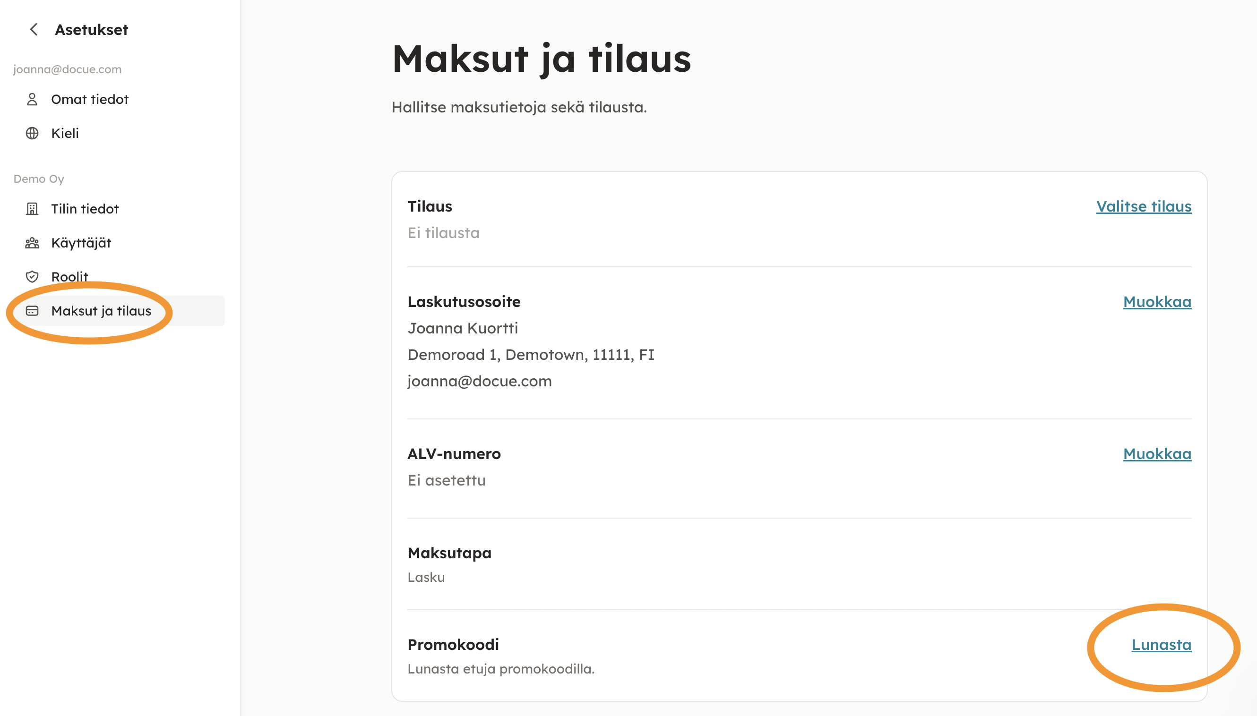
Task: Click the credit card icon in sidebar
Action: pyautogui.click(x=32, y=311)
